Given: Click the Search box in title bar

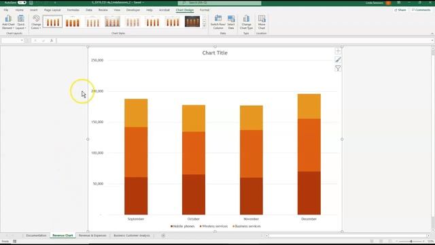Looking at the screenshot, I should [220, 3].
